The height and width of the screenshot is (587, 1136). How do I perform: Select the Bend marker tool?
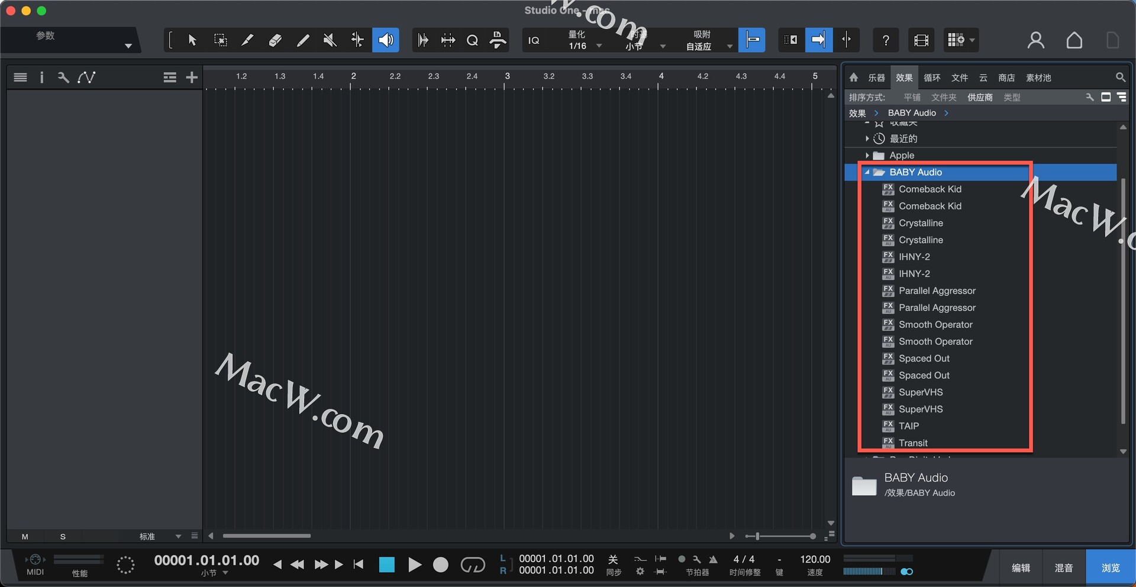357,40
